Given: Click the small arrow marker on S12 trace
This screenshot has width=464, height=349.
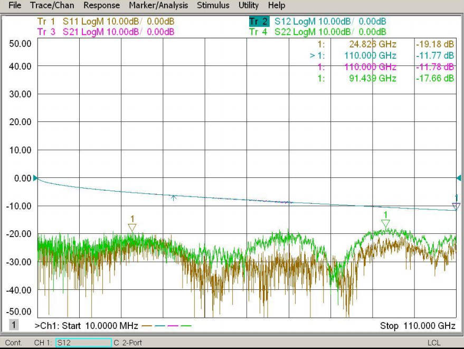Looking at the screenshot, I should [x=173, y=197].
